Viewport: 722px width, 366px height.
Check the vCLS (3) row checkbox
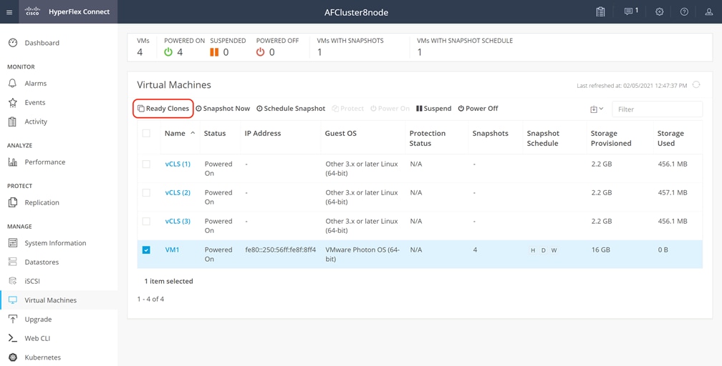[x=146, y=221]
